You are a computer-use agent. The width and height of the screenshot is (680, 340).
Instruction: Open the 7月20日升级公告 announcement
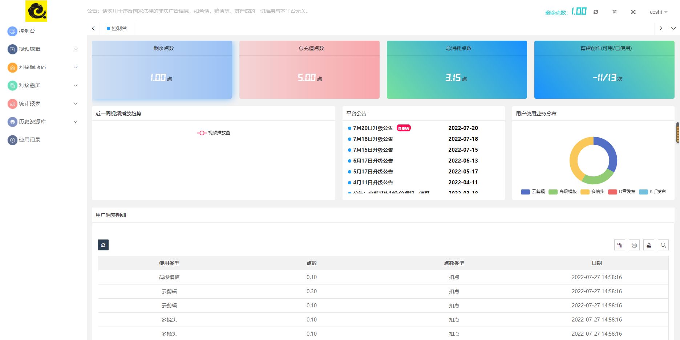coord(373,128)
